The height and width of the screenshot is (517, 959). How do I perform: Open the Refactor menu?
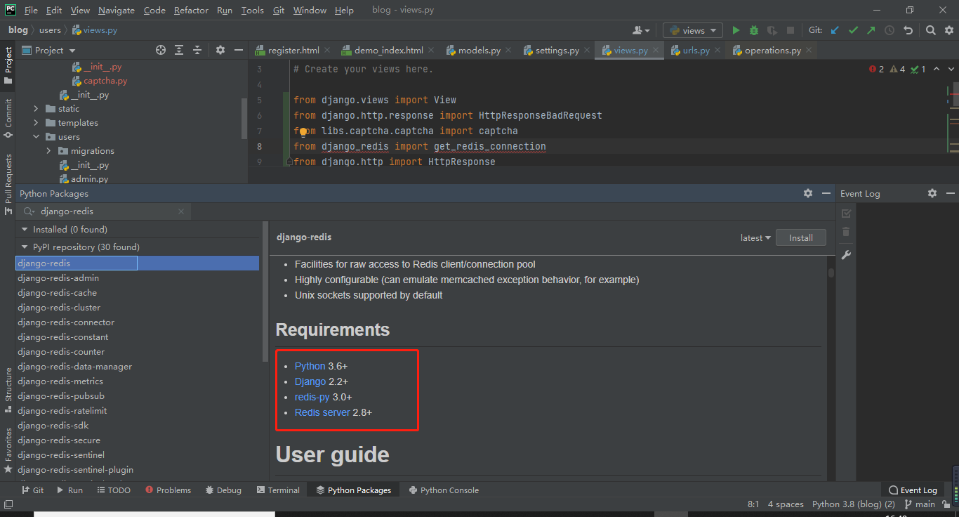[191, 11]
